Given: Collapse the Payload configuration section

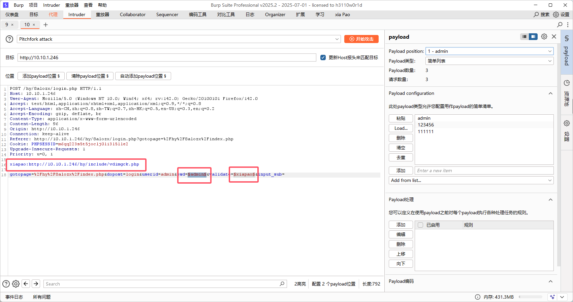Looking at the screenshot, I should [x=550, y=93].
